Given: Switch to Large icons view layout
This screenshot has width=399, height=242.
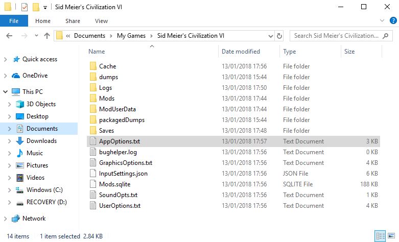Looking at the screenshot, I should pos(391,236).
